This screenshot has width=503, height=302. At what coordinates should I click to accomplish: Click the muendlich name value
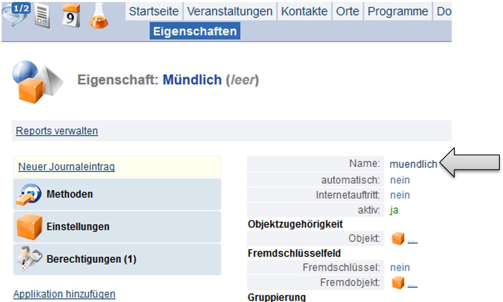tap(413, 164)
